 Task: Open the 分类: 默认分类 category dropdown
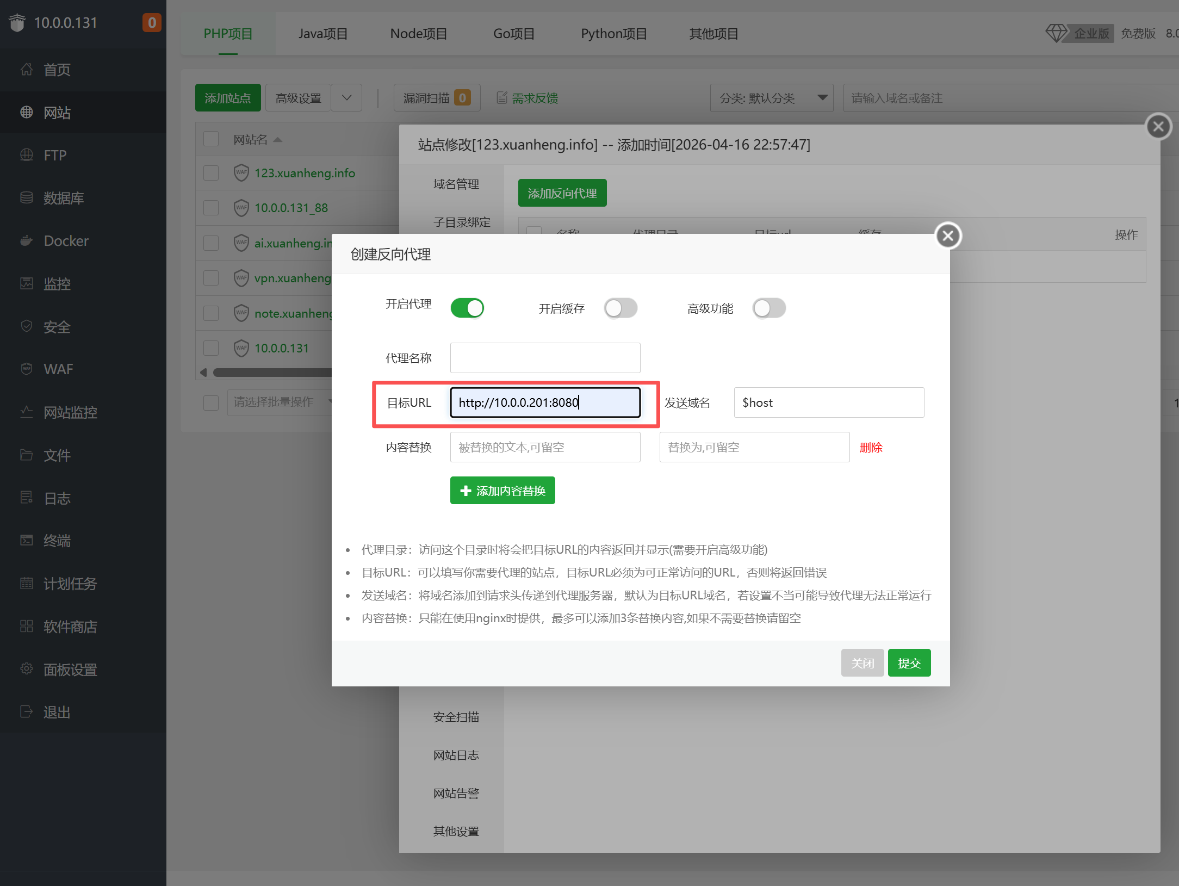click(771, 98)
